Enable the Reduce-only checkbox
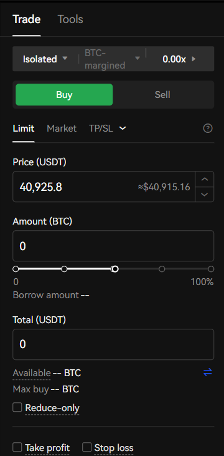 (17, 407)
